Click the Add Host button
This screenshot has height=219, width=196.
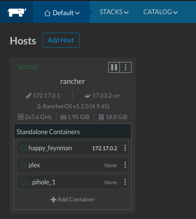pos(61,40)
